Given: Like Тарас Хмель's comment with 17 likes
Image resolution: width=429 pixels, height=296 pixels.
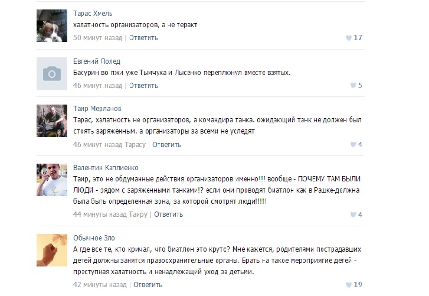Looking at the screenshot, I should (x=348, y=38).
